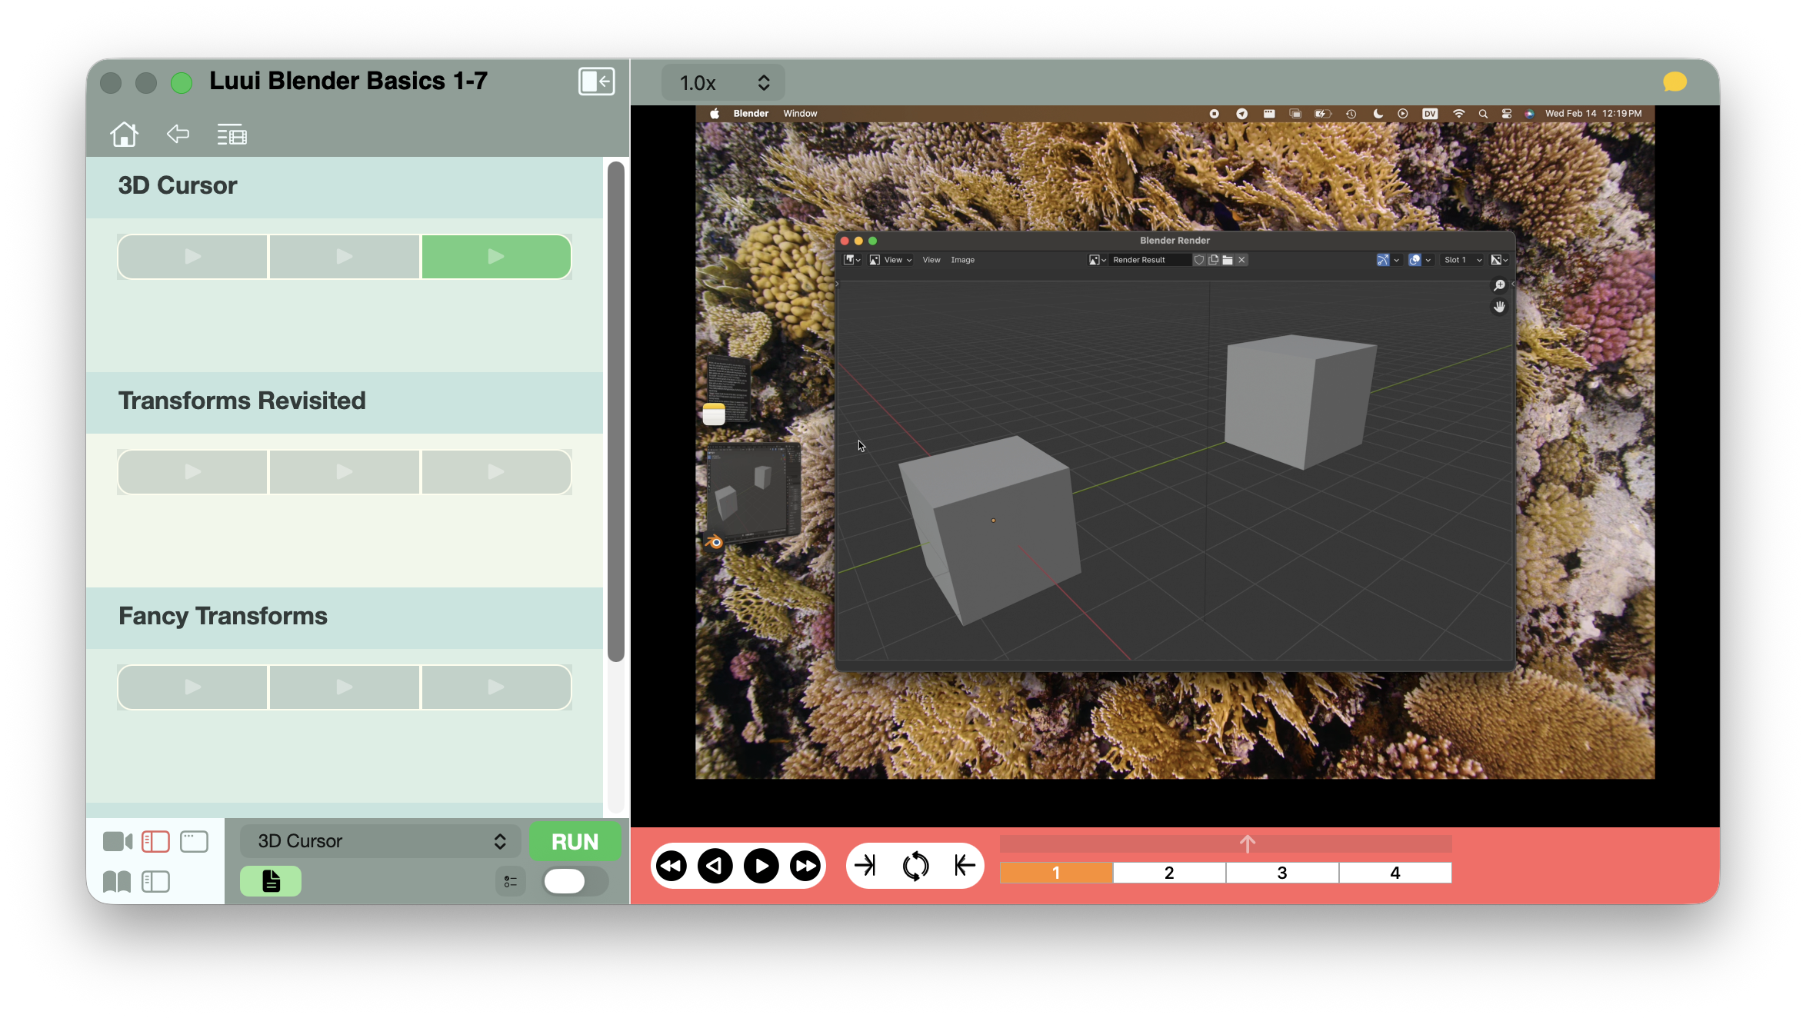Toggle the switch next to the checklist icon
Viewport: 1806px width, 1018px height.
(574, 881)
